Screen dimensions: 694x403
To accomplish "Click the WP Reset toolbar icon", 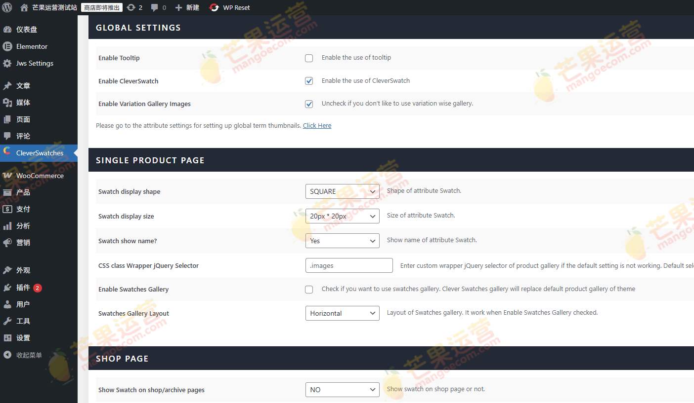I will 214,7.
